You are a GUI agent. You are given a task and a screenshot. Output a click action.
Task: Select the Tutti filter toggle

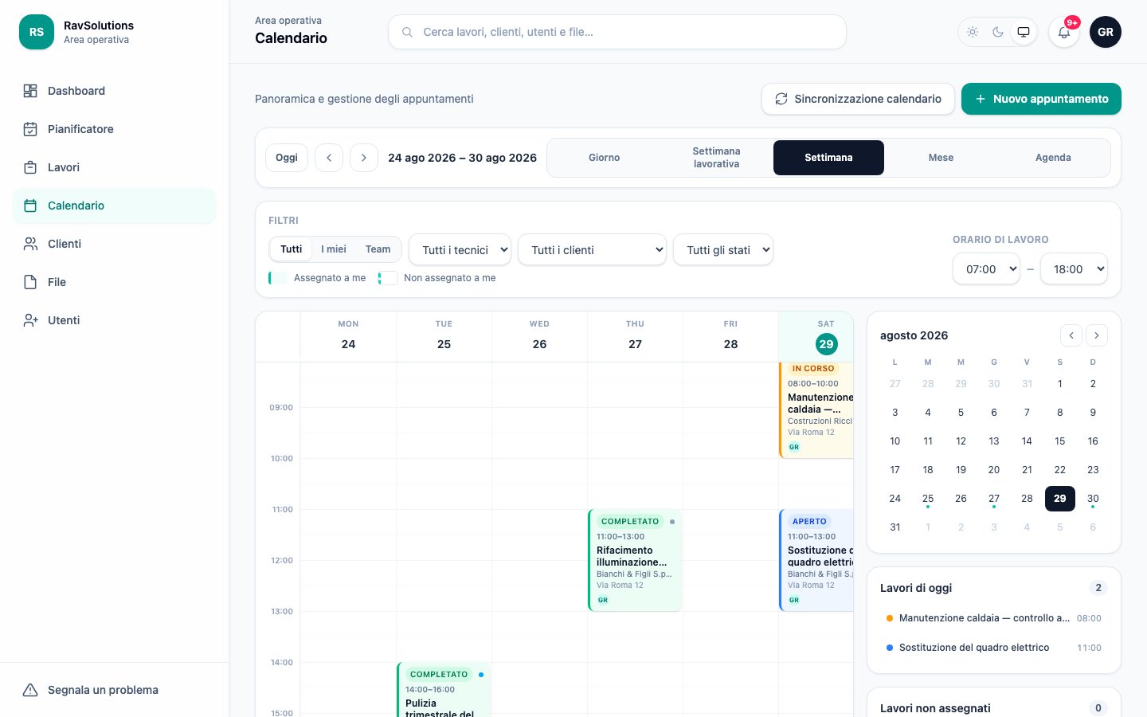click(x=292, y=249)
